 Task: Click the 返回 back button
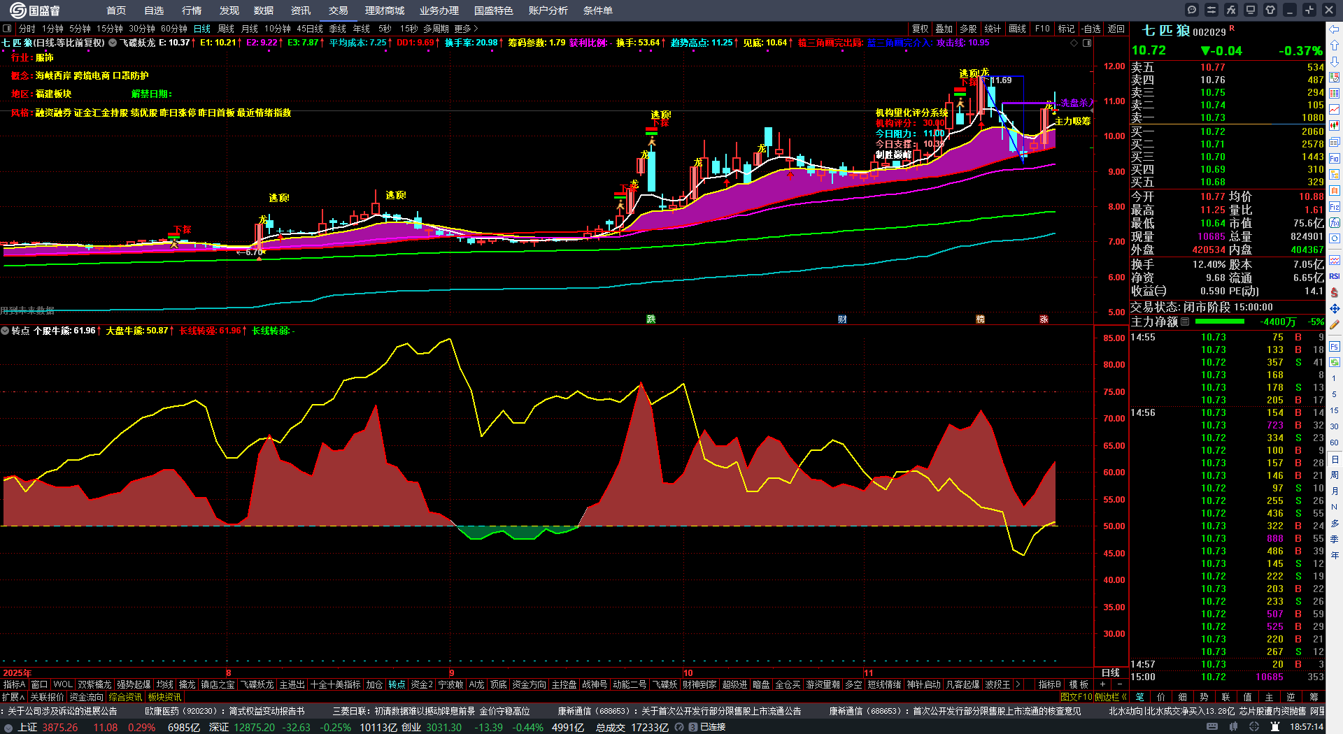(x=1116, y=29)
